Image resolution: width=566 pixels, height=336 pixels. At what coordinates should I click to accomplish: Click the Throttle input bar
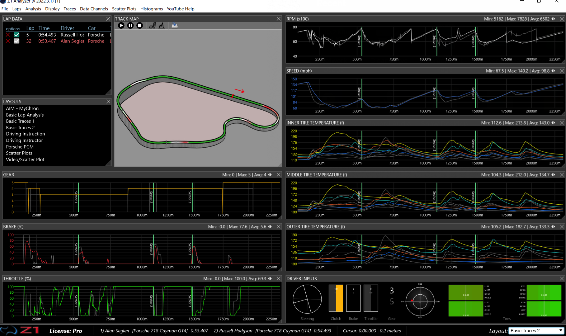point(371,298)
